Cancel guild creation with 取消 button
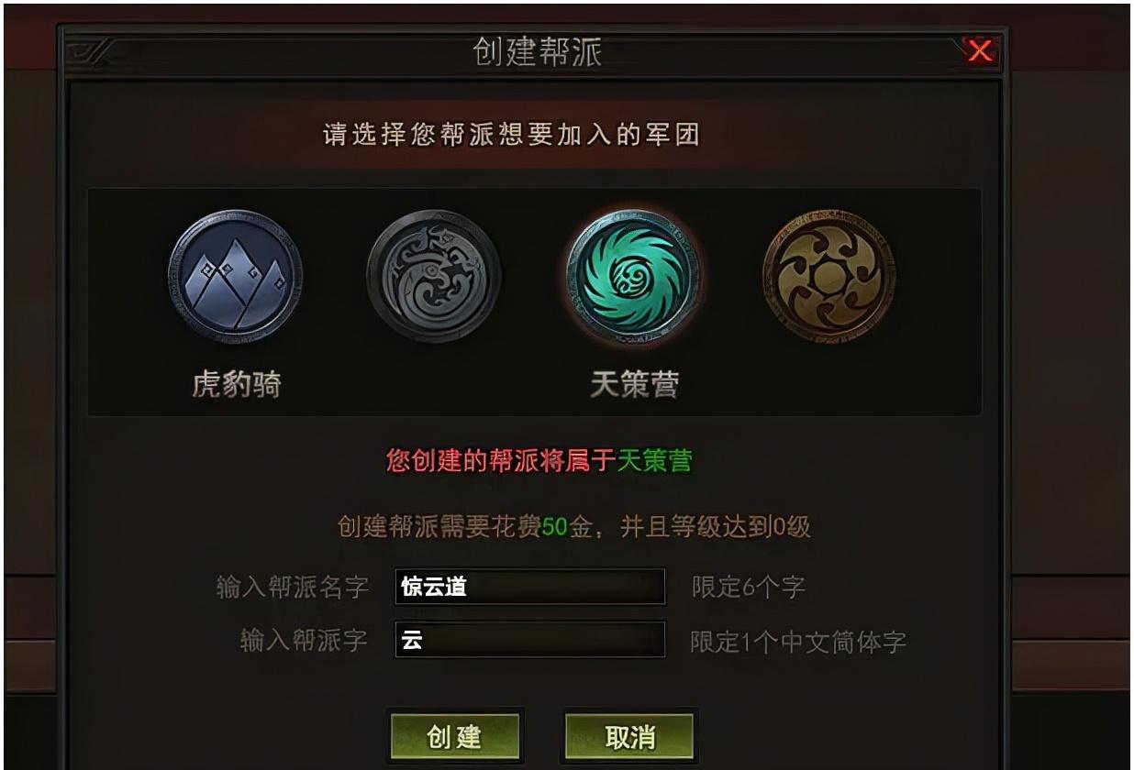Screen dimensions: 1134x770 (x=629, y=737)
